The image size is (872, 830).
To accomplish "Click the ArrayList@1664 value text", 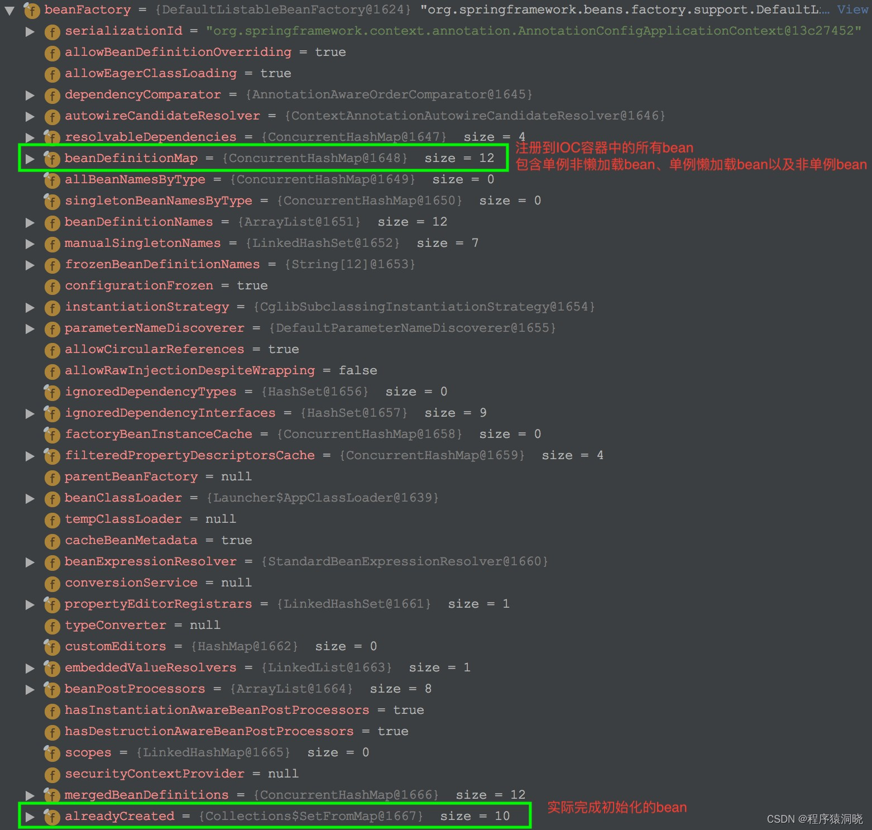I will 291,689.
